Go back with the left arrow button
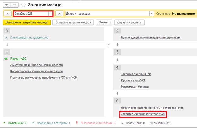The height and width of the screenshot is (128, 197). (7, 5)
